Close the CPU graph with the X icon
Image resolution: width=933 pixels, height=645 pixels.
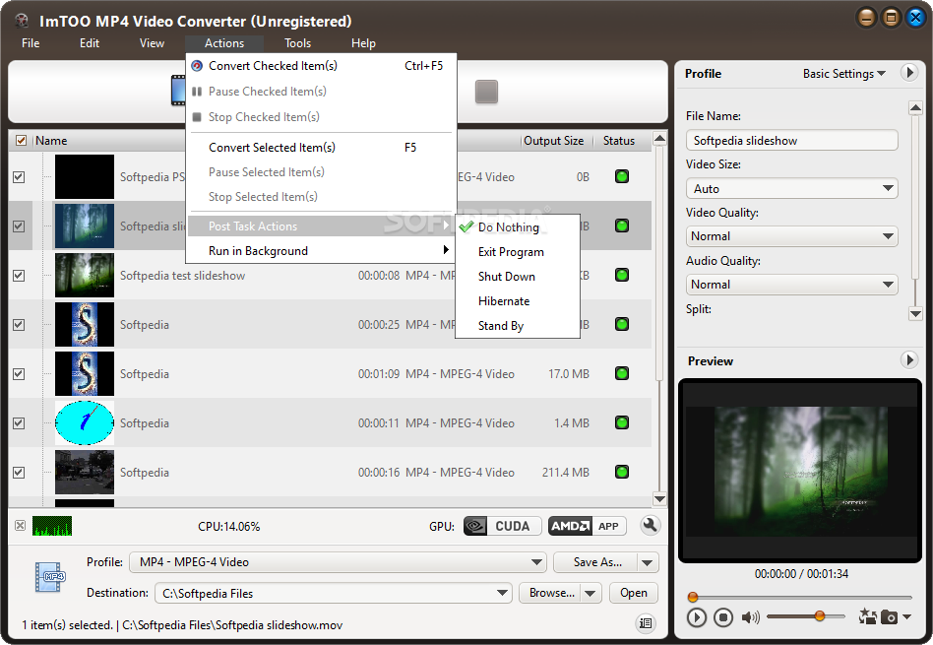click(21, 525)
